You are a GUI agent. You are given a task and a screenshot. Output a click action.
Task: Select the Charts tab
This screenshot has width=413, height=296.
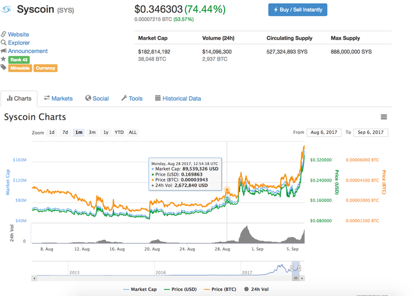click(19, 98)
